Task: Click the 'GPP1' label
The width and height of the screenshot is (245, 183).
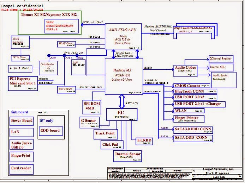Action: pos(68,58)
